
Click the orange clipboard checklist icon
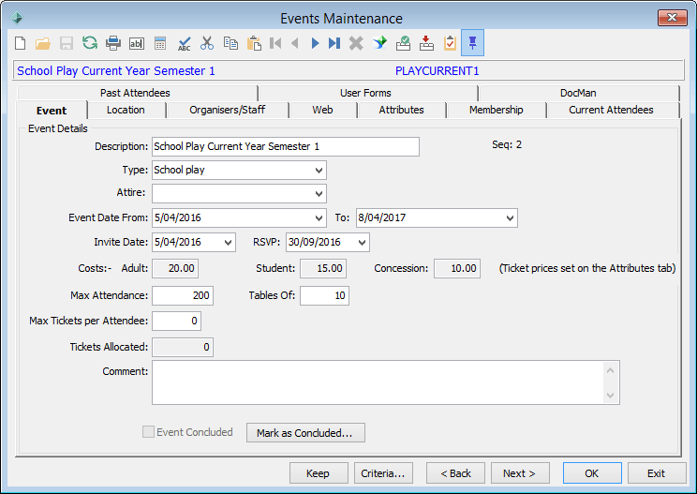[x=450, y=43]
